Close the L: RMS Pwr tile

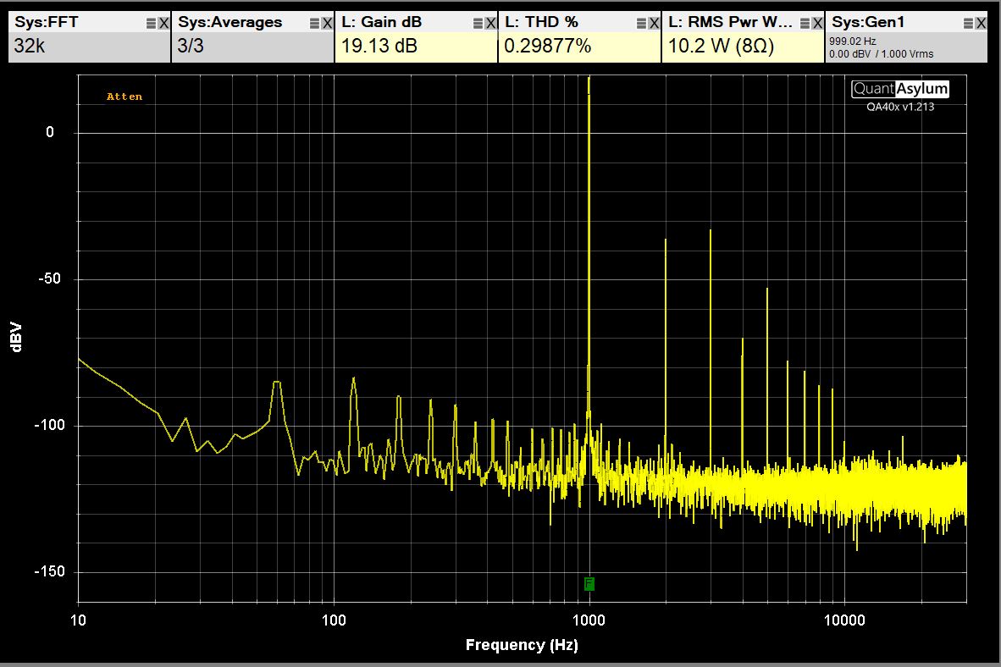tap(817, 24)
